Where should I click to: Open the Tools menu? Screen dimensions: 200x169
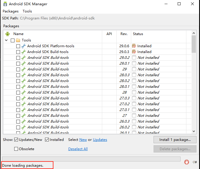click(x=27, y=11)
